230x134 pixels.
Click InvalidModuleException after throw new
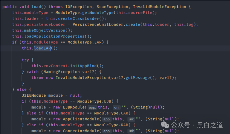tap(82, 78)
